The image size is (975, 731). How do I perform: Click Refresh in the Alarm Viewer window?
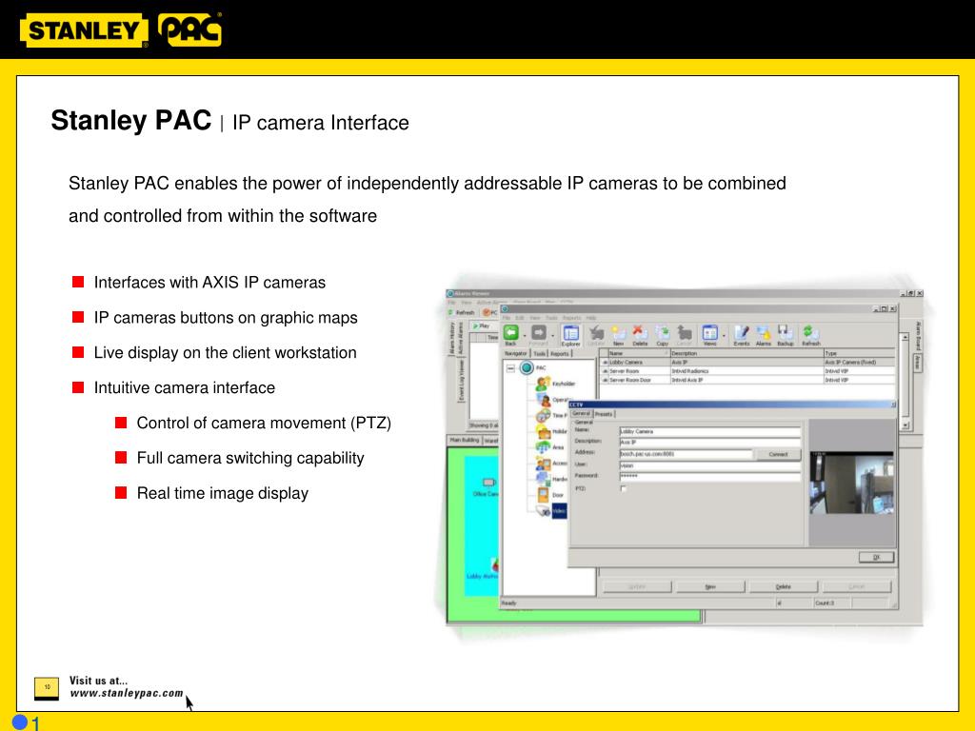[462, 312]
